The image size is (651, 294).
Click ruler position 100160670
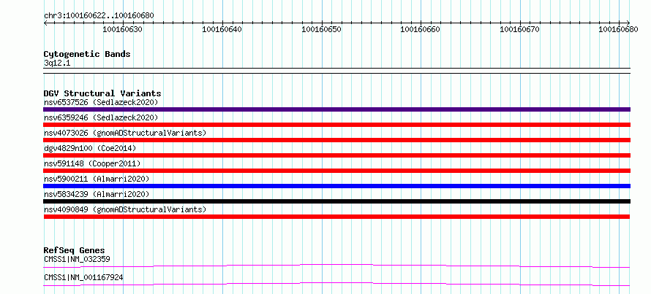(x=520, y=29)
